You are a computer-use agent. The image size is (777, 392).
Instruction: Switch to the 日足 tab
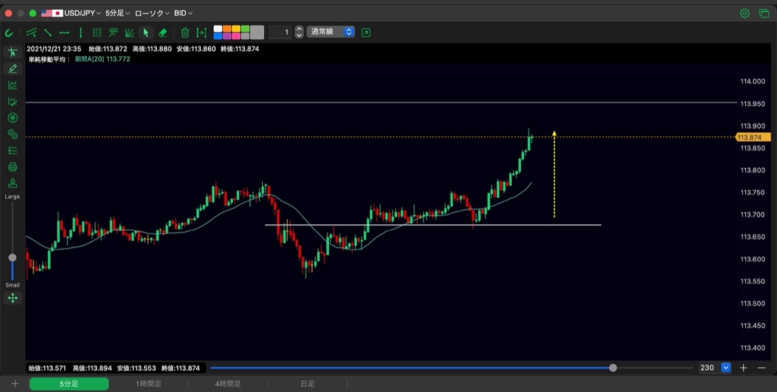(308, 384)
